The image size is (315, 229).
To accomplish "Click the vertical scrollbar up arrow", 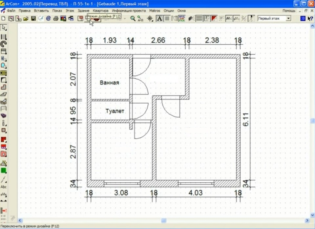I will pos(312,26).
